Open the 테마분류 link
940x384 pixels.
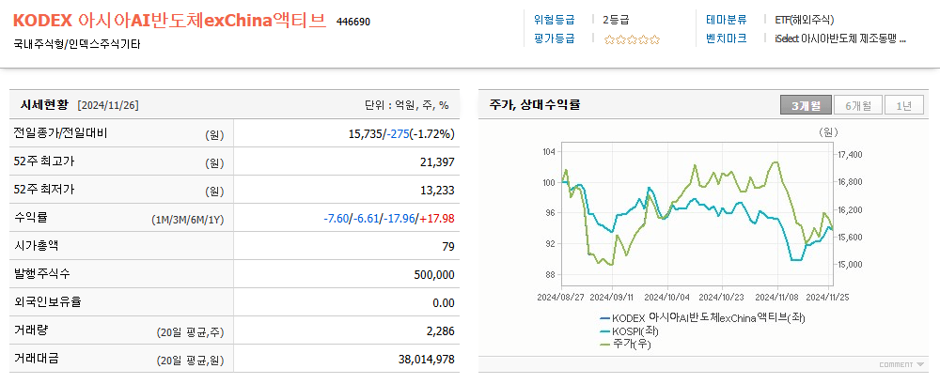point(726,19)
